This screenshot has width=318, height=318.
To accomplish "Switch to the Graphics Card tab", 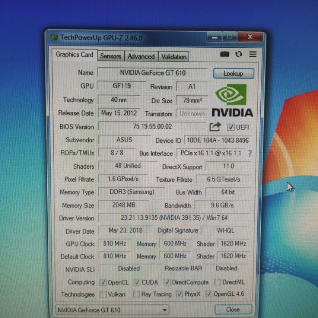I will tap(74, 54).
